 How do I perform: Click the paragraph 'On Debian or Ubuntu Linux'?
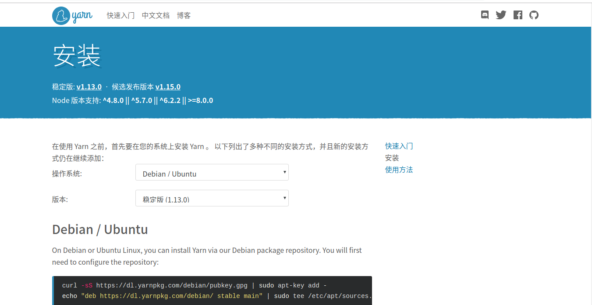207,256
